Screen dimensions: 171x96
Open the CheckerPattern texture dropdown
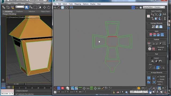(154, 7)
